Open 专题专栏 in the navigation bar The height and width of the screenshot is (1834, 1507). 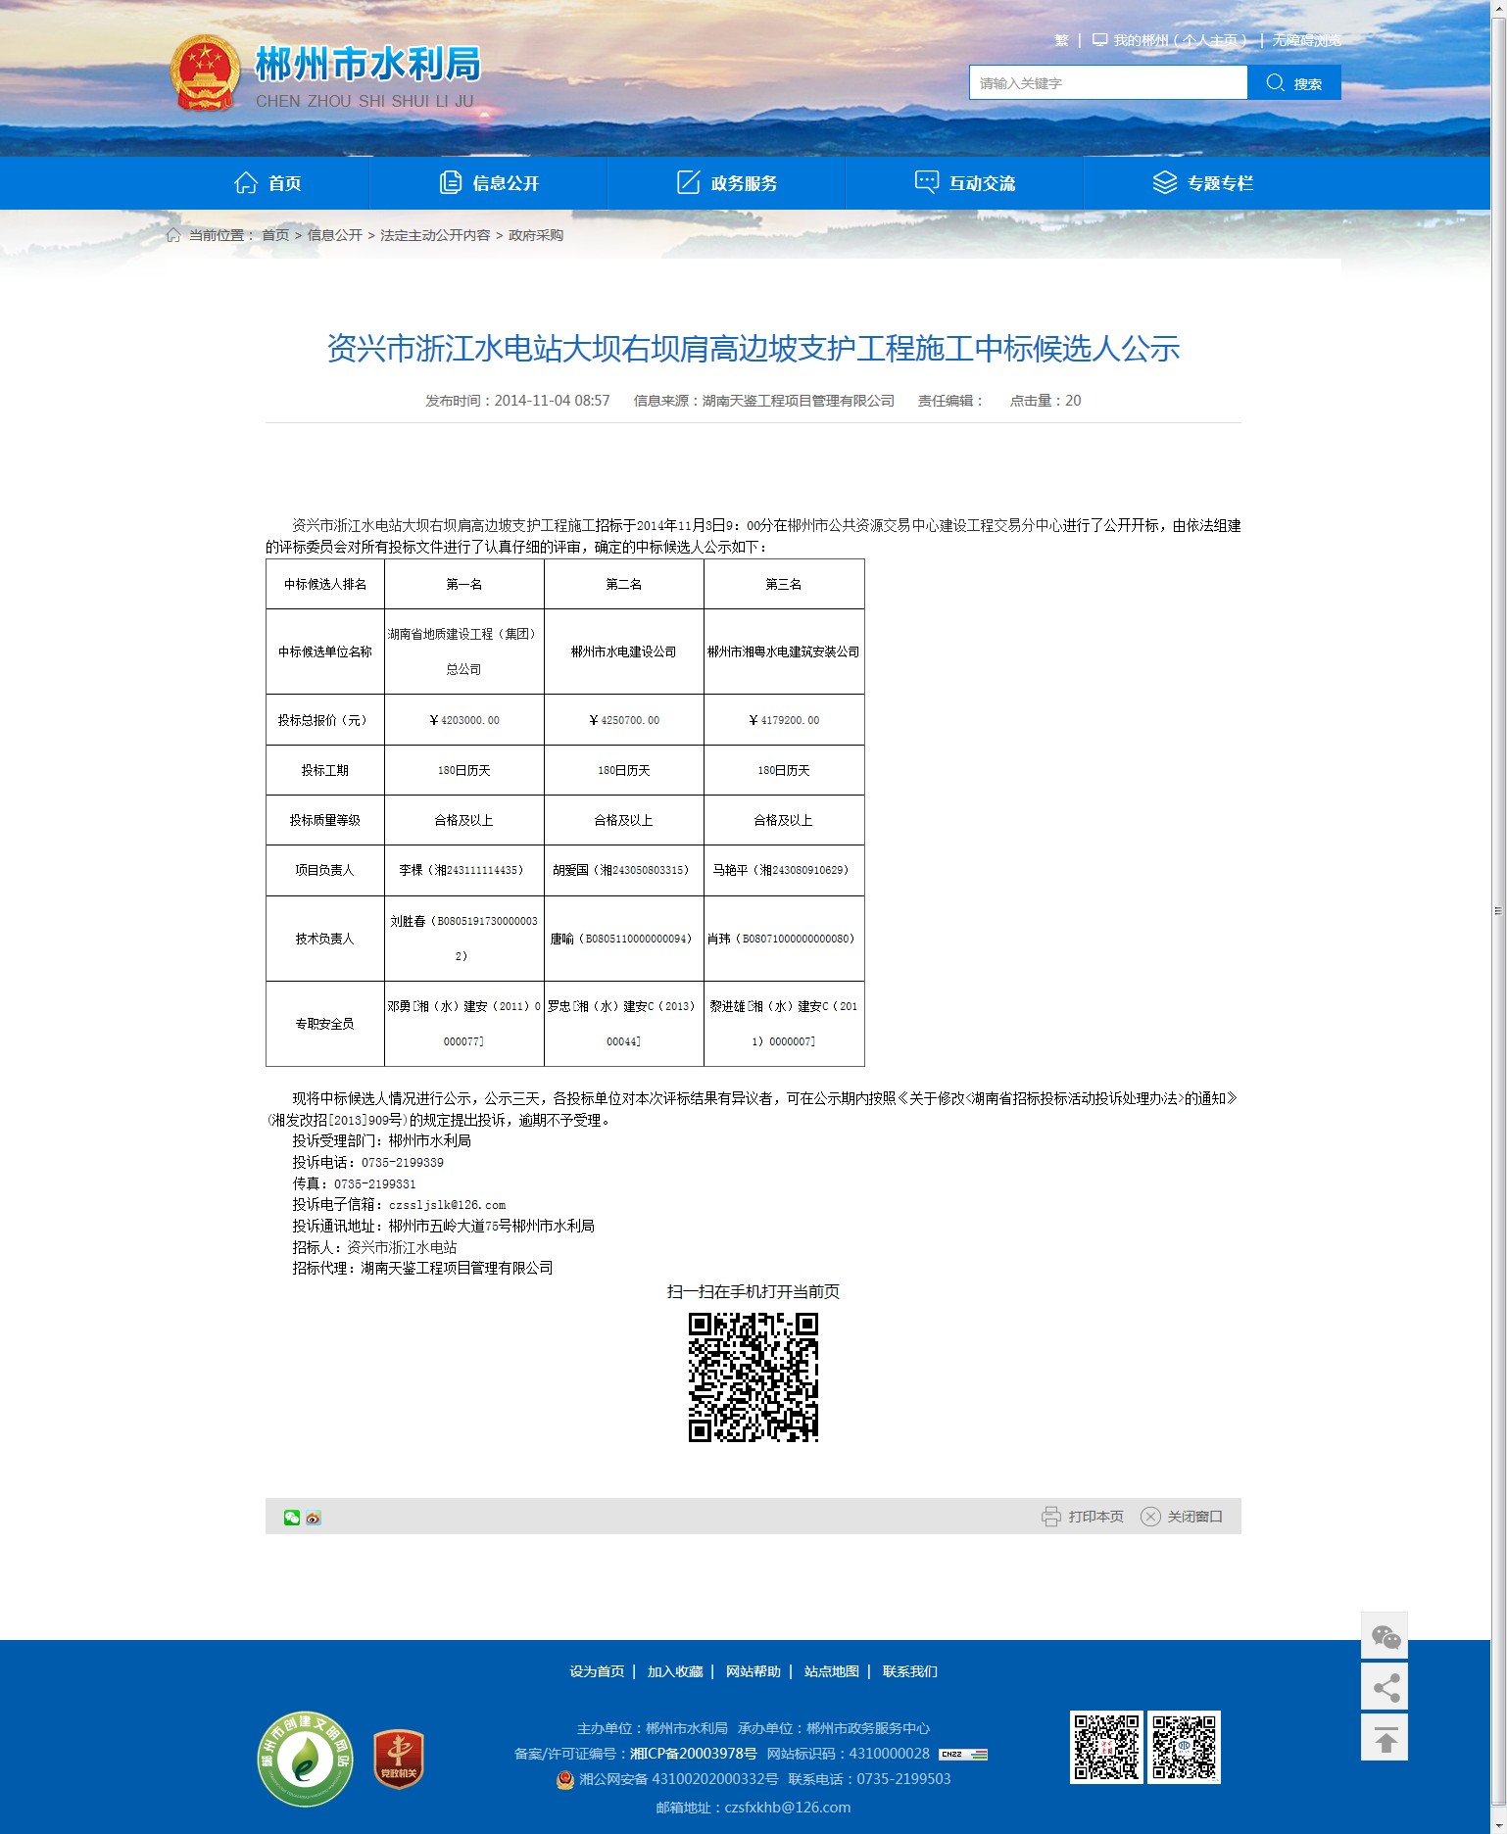pyautogui.click(x=1203, y=183)
